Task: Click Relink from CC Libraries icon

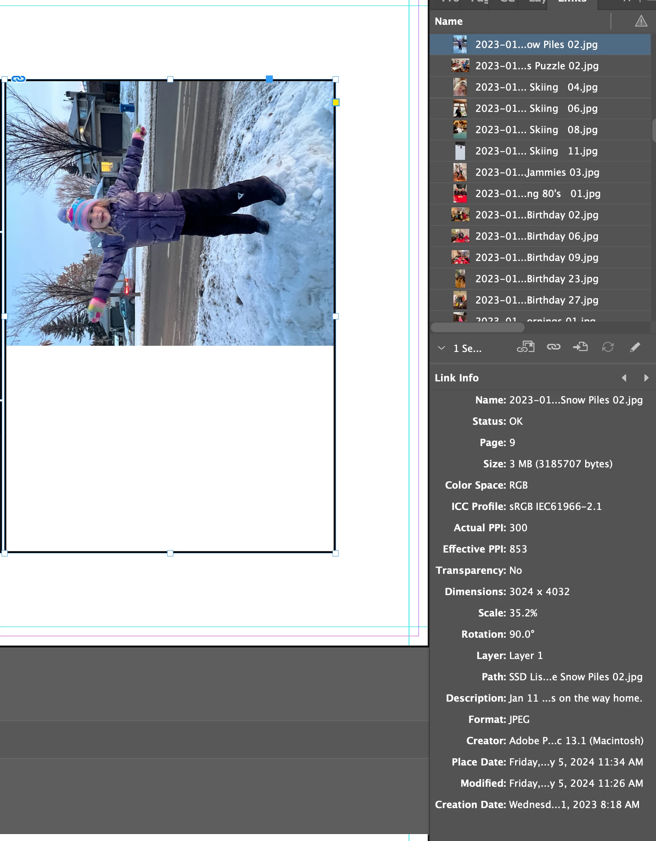Action: tap(525, 347)
